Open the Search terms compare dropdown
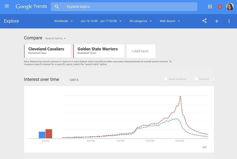 [x=55, y=38]
